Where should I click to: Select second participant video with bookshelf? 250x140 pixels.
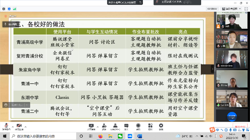[232, 40]
